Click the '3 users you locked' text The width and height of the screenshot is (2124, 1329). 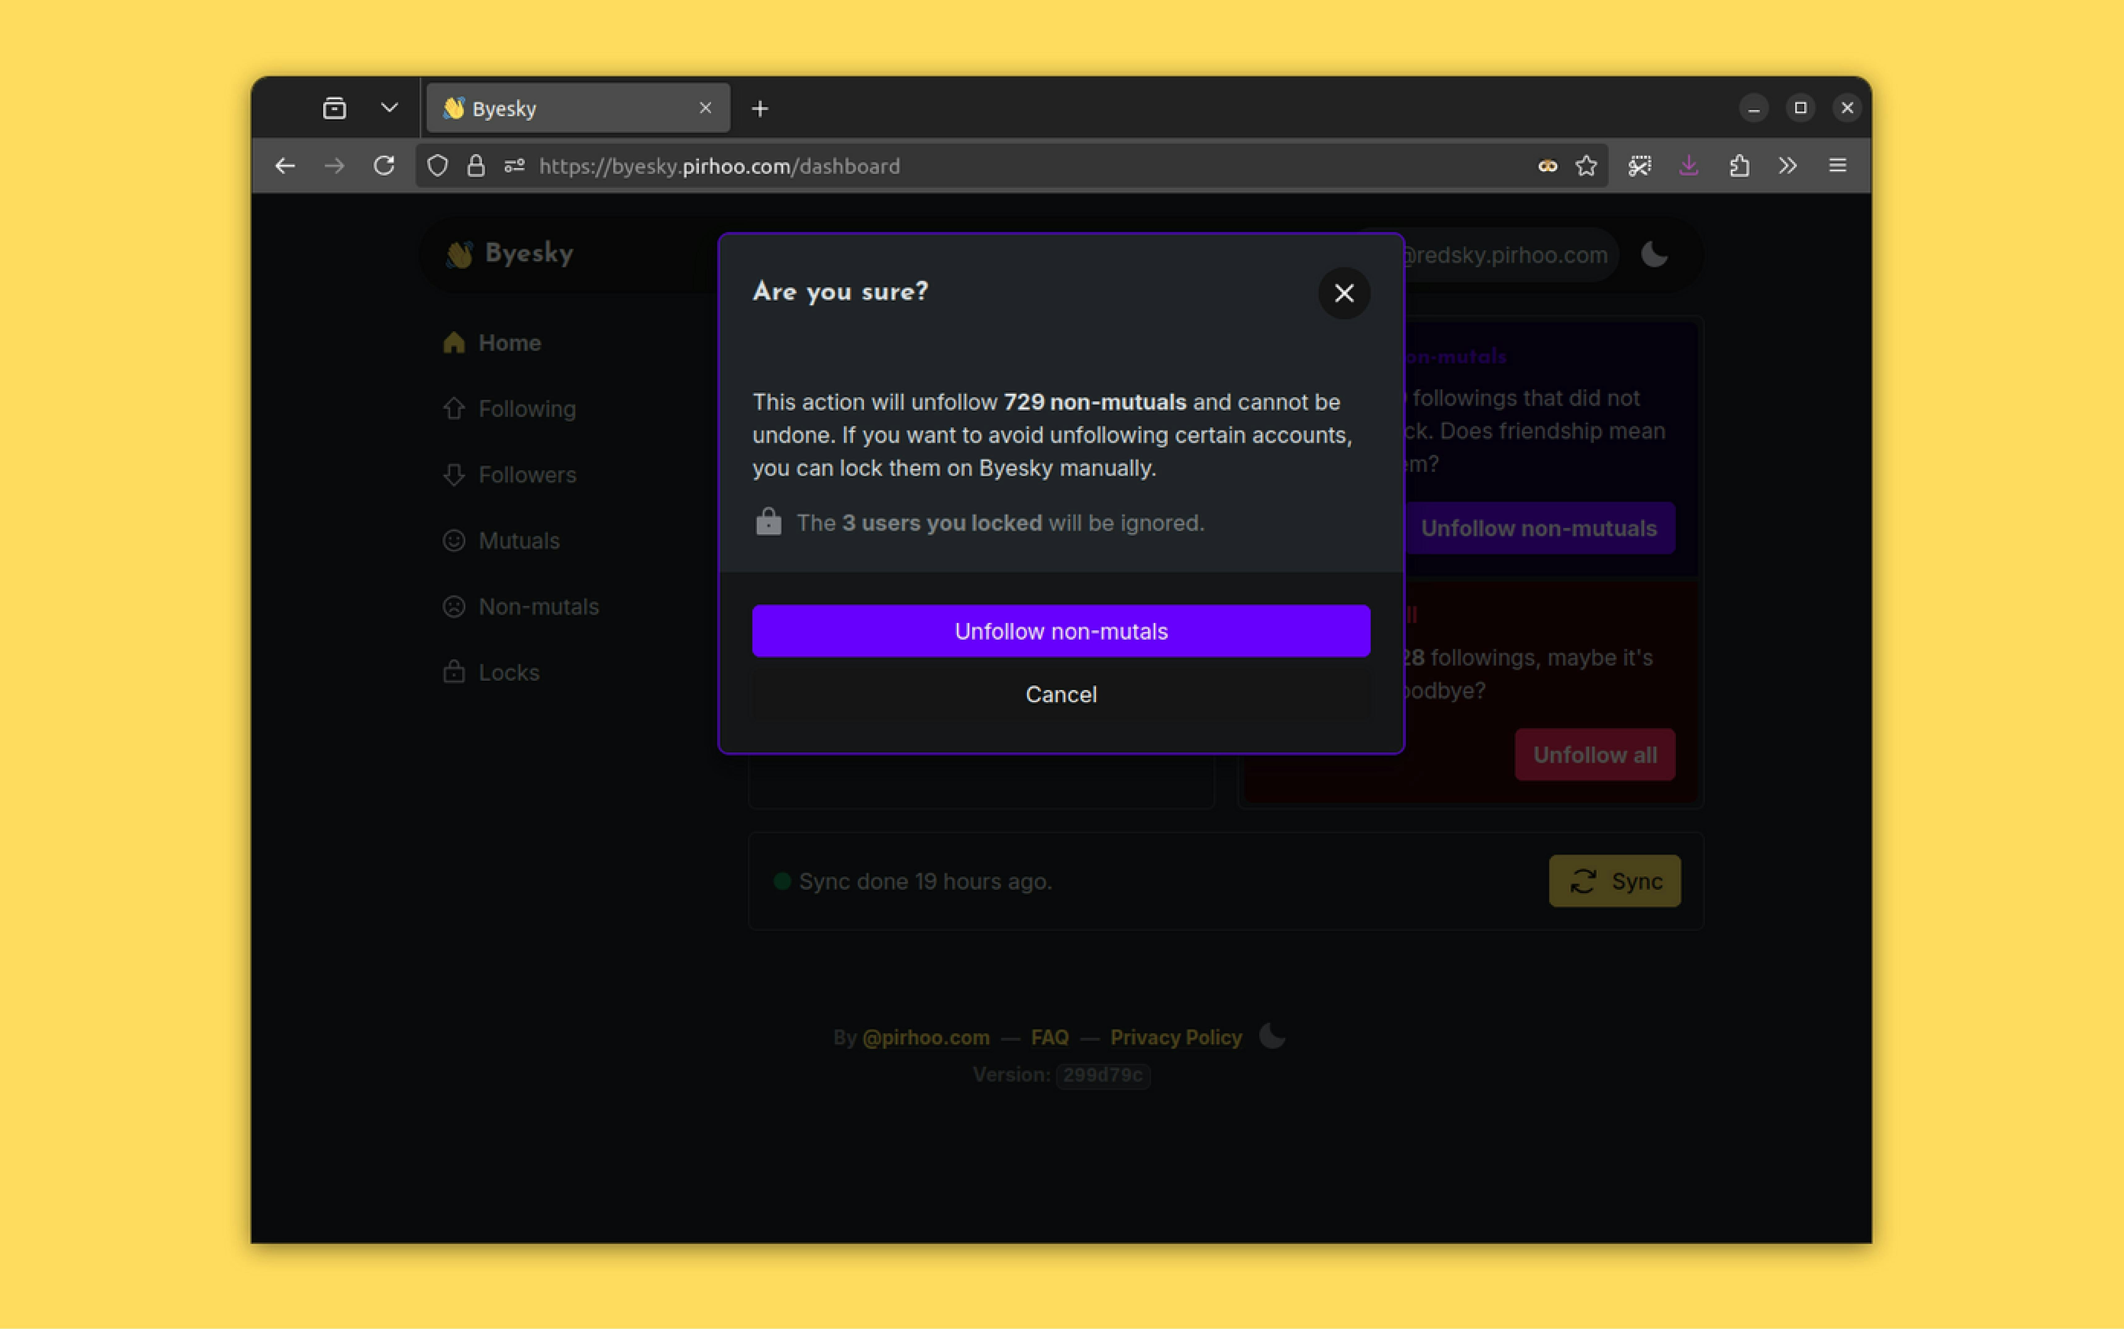pos(942,523)
